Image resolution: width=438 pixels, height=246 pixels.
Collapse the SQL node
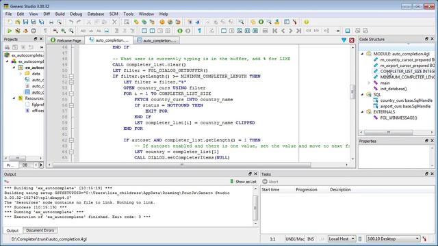point(363,94)
